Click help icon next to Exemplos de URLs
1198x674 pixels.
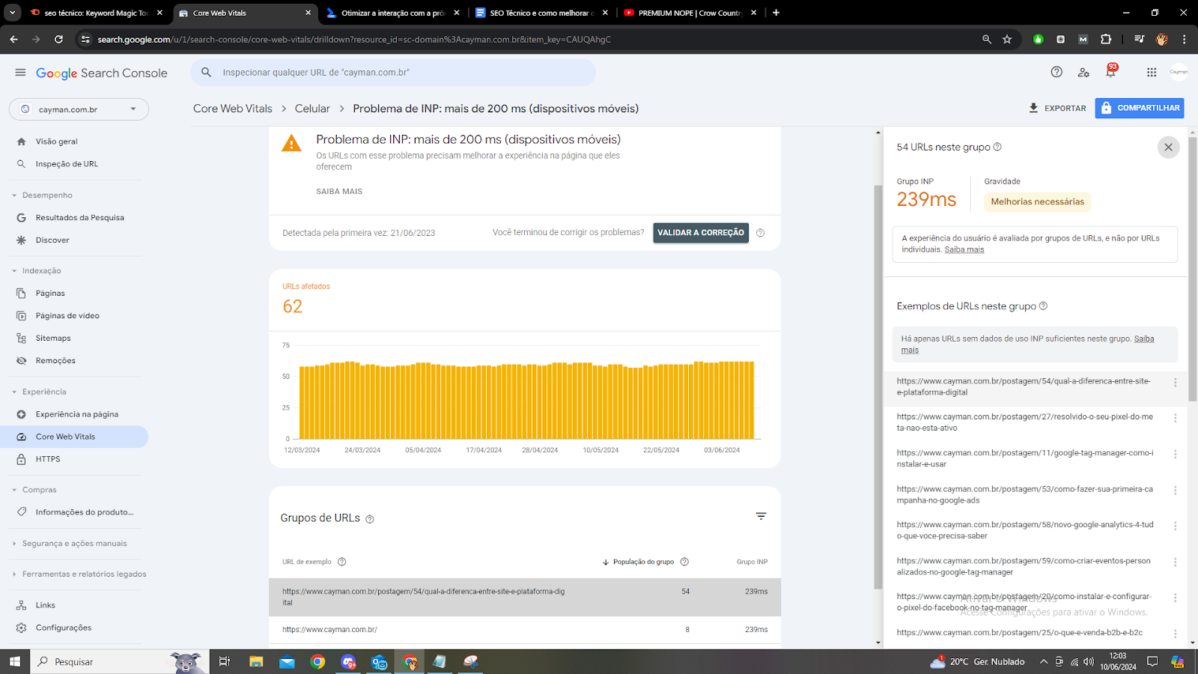pyautogui.click(x=1043, y=306)
